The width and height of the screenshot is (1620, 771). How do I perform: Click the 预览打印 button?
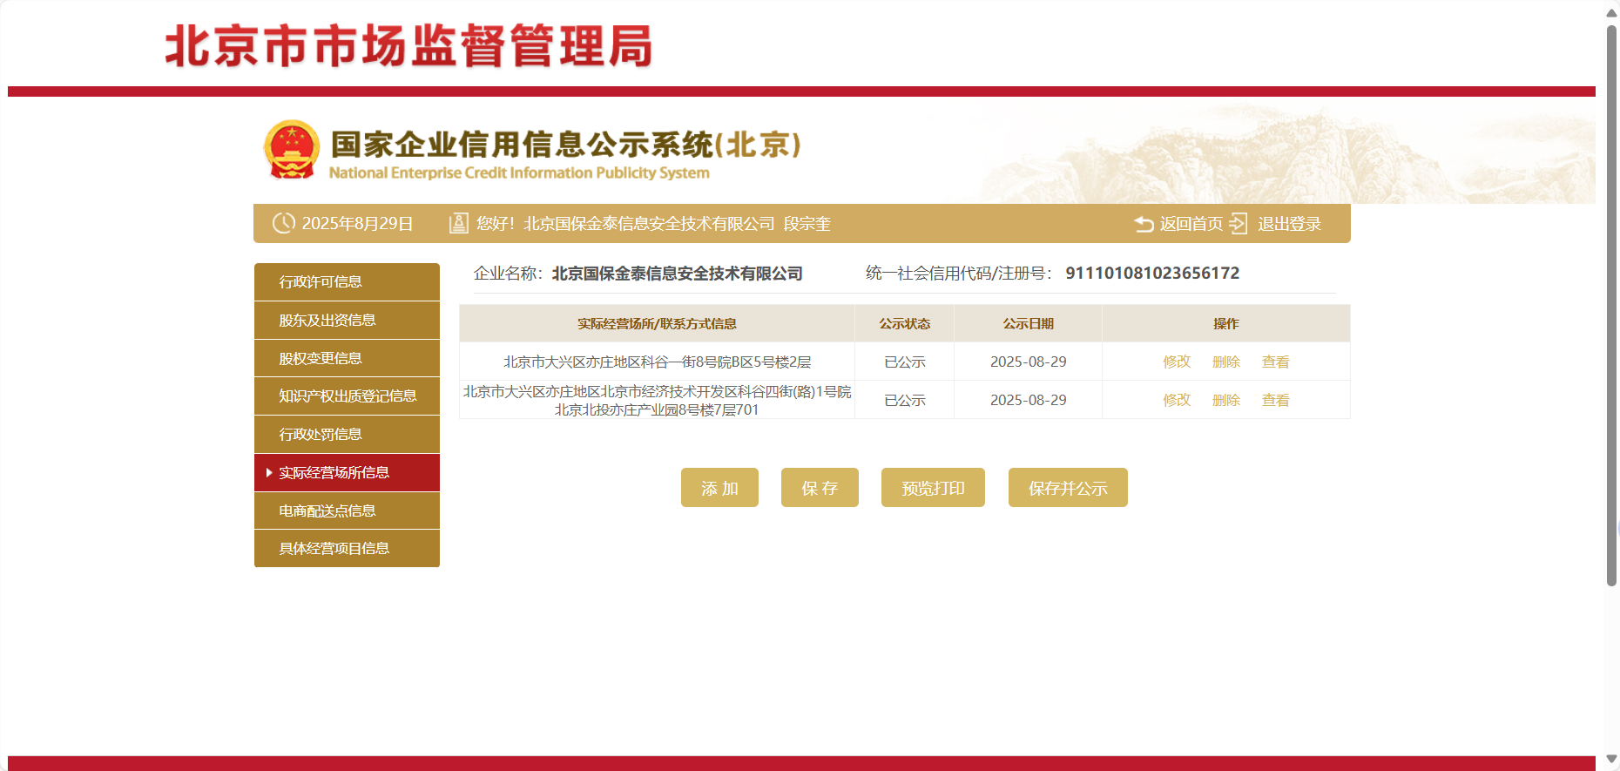coord(933,488)
